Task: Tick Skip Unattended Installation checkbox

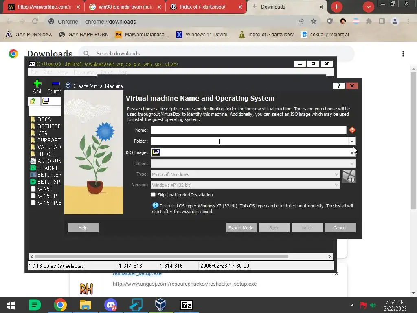Action: [153, 194]
